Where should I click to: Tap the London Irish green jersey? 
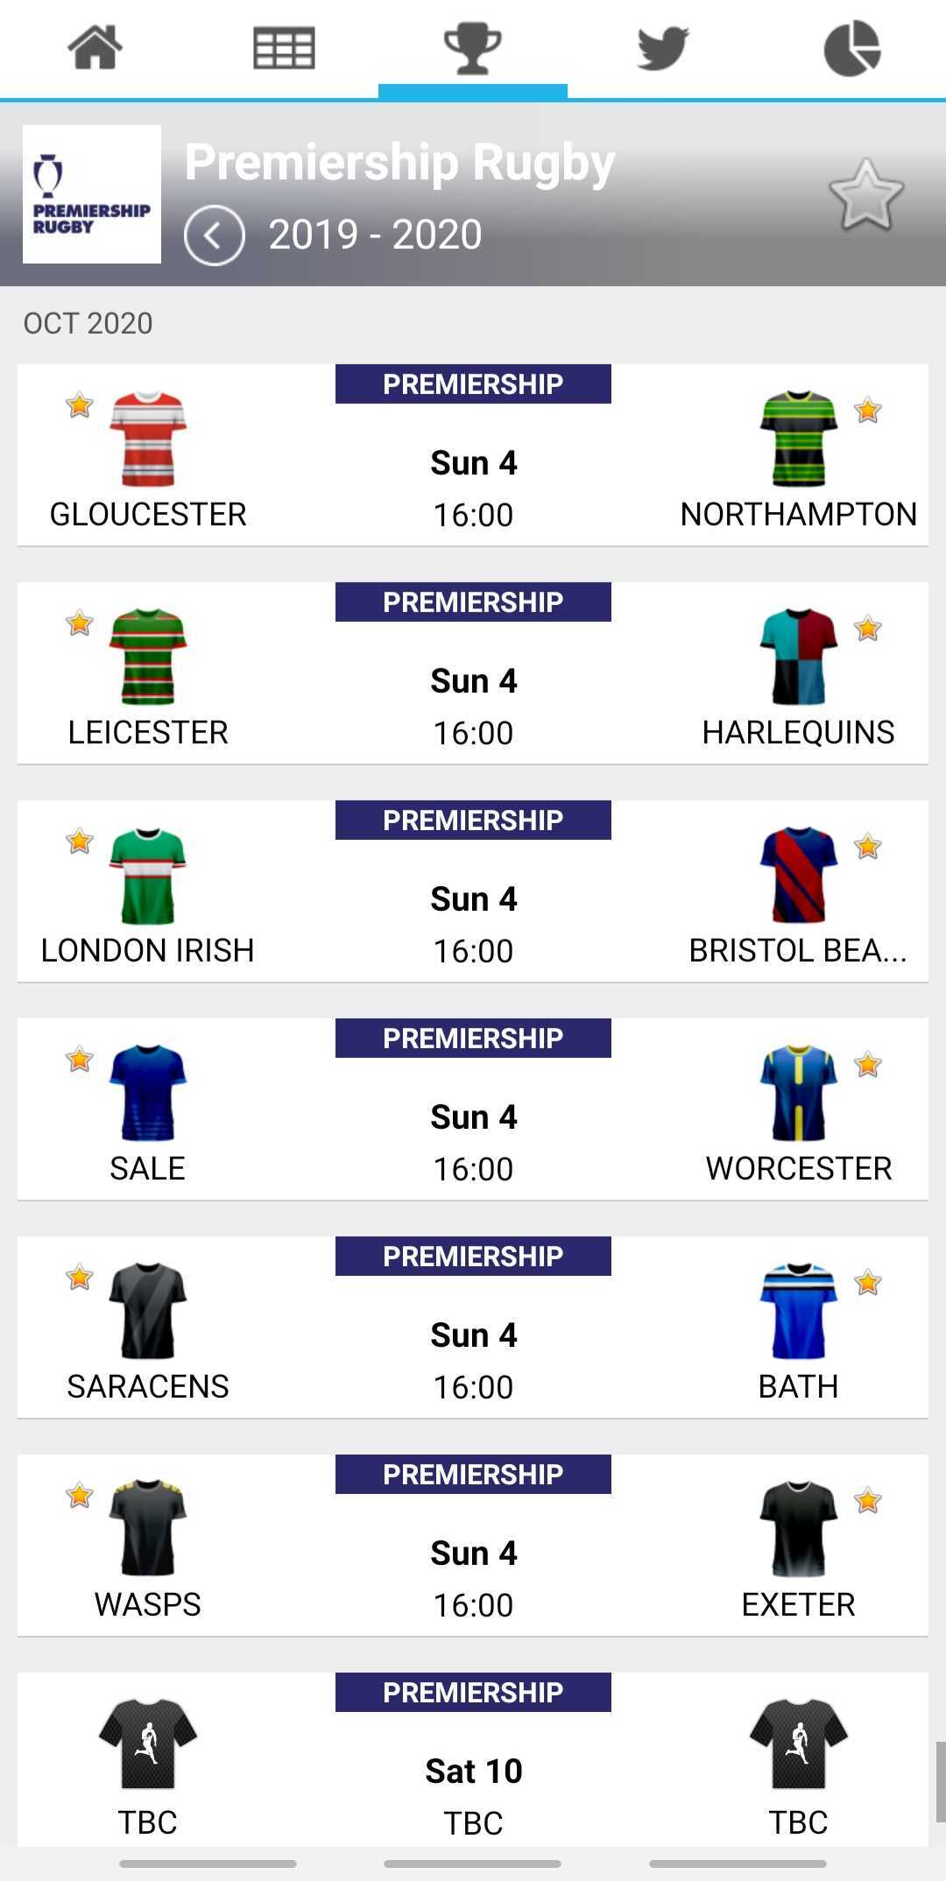(147, 875)
